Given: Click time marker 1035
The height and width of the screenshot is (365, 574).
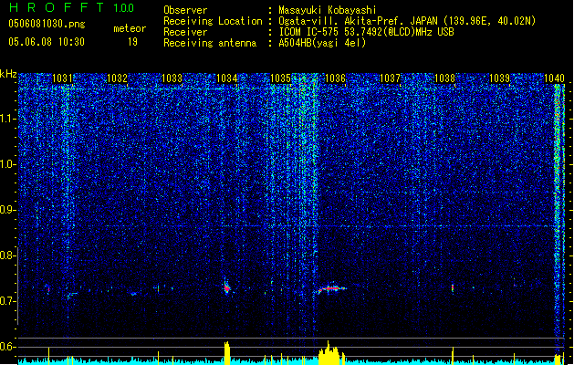Looking at the screenshot, I should 281,78.
